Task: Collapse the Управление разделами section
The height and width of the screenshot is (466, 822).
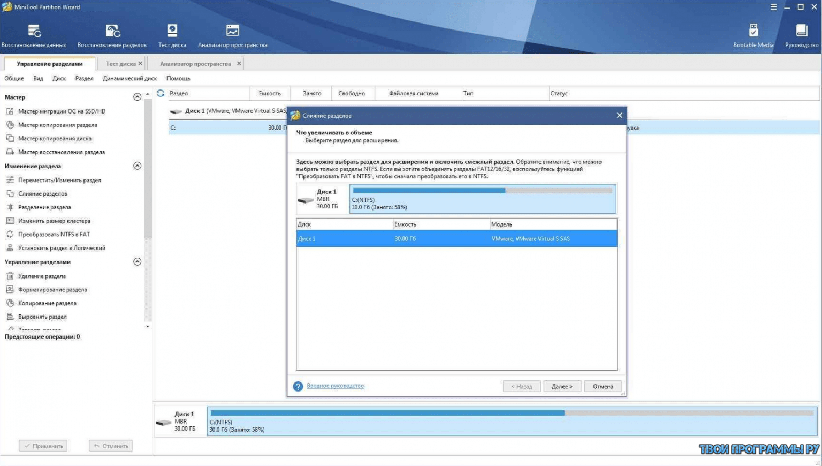Action: pyautogui.click(x=137, y=261)
